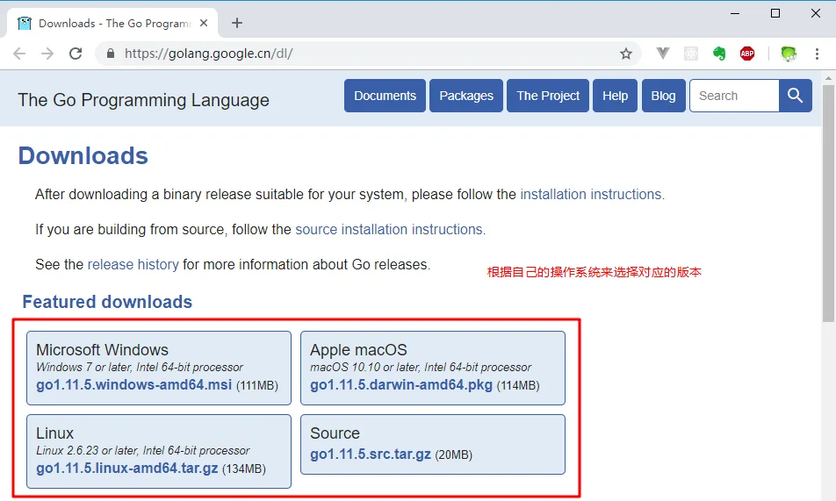Click the Evernote elephant extension icon

(719, 54)
